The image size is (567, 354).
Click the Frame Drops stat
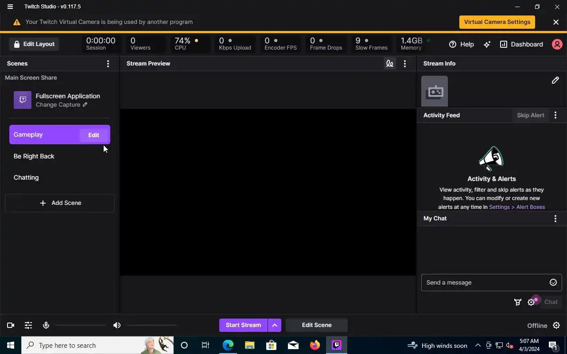pyautogui.click(x=326, y=44)
